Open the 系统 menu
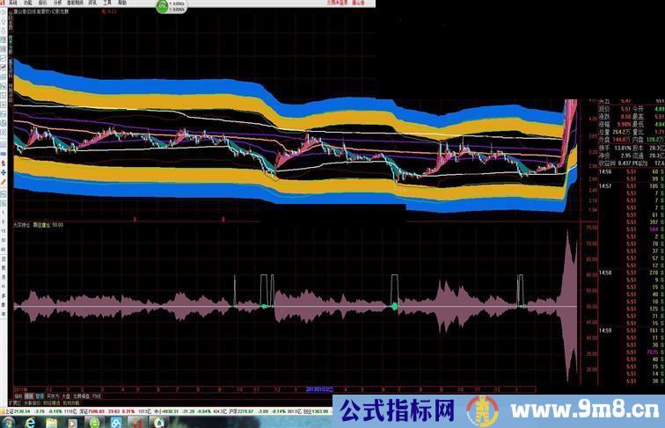This screenshot has width=665, height=428. tap(13, 4)
